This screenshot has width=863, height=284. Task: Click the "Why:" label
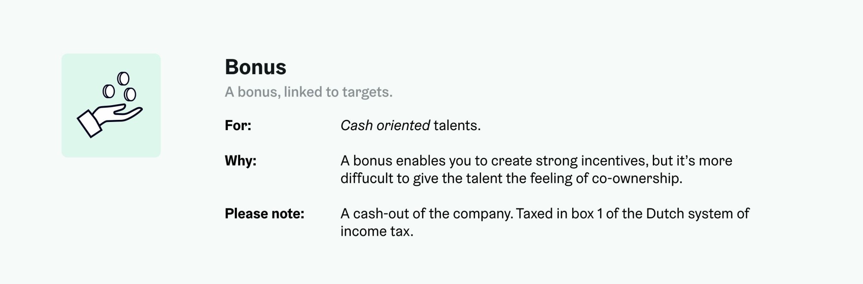(240, 161)
